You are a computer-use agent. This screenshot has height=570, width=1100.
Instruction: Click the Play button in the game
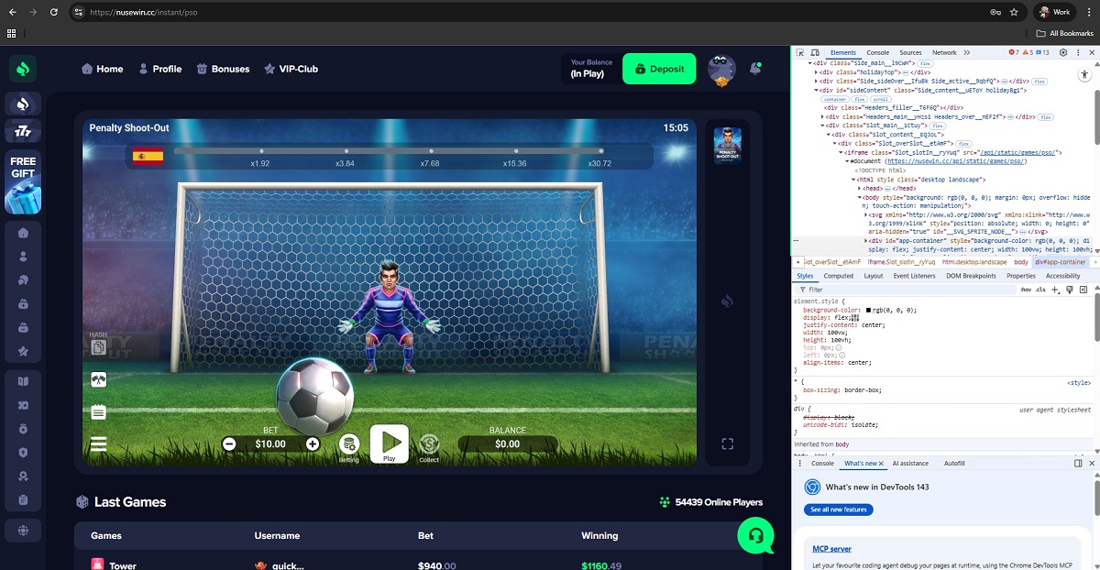(389, 443)
